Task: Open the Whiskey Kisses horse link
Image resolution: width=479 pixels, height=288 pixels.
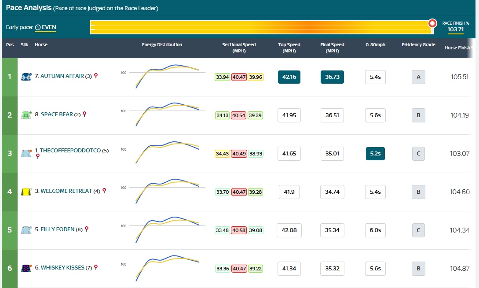Action: pyautogui.click(x=62, y=268)
